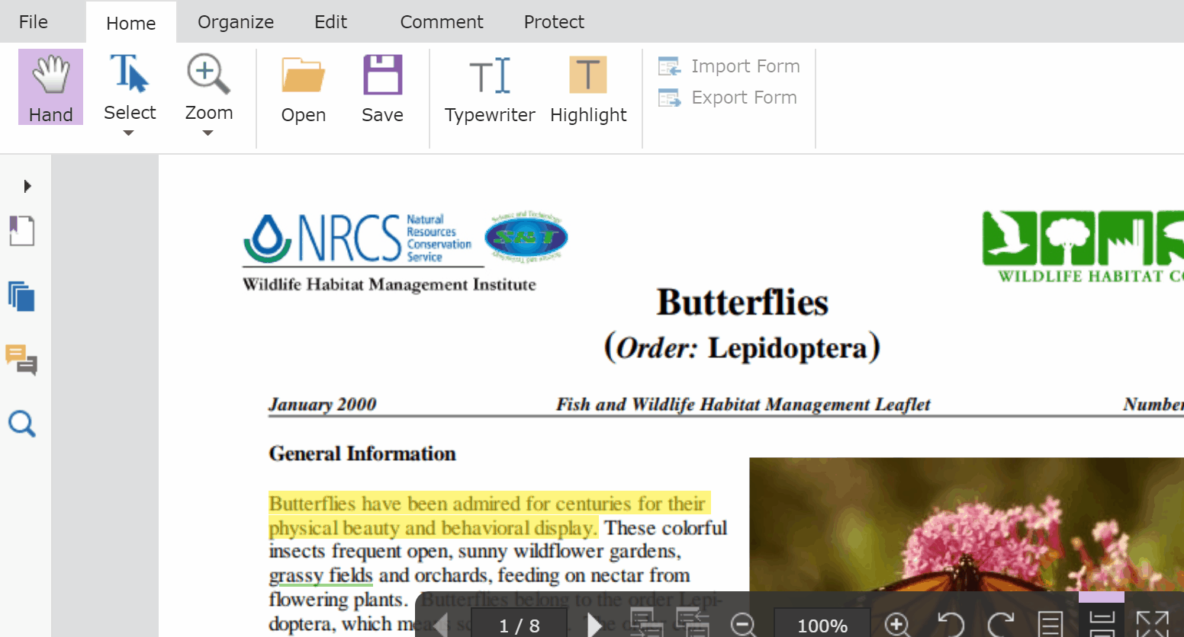Open the page thumbnails panel
Screen dimensions: 1184x637
tap(22, 296)
